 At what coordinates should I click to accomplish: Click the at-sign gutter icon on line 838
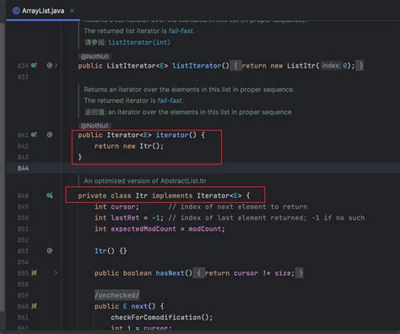coord(50,65)
